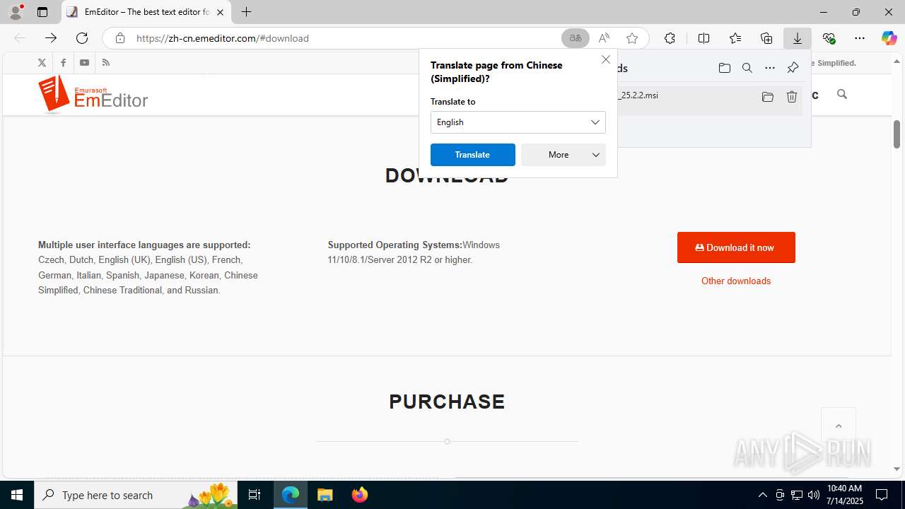Open the network tray icon
This screenshot has height=509, width=905.
coord(797,495)
